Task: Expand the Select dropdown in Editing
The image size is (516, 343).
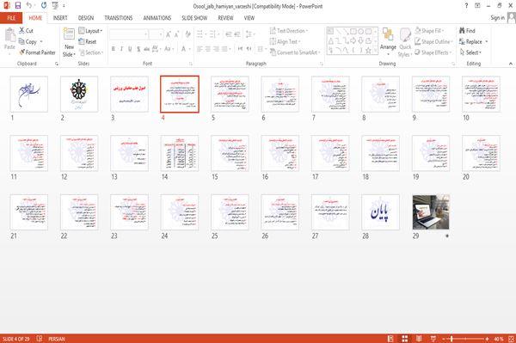Action: (x=470, y=52)
